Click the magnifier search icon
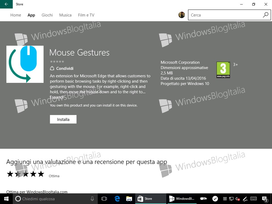Image resolution: width=272 pixels, height=204 pixels. point(265,15)
